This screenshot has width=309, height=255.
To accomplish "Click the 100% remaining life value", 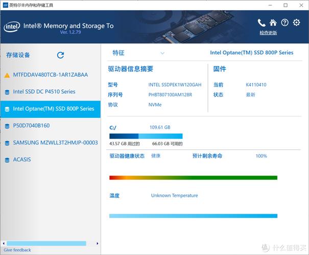I will point(262,156).
